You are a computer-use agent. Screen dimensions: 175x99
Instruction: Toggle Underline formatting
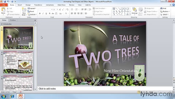tap(46, 13)
